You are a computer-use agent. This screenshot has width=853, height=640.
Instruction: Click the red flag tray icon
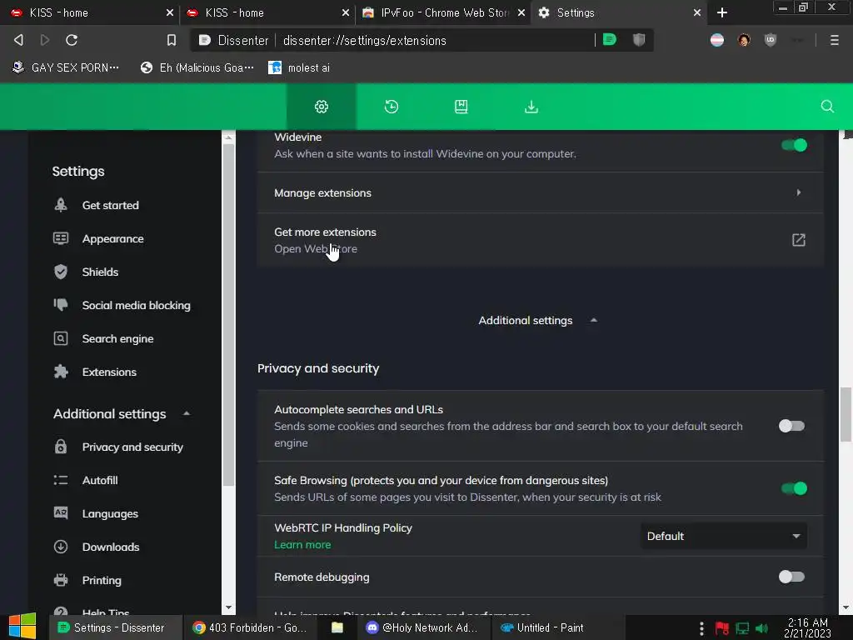tap(722, 628)
